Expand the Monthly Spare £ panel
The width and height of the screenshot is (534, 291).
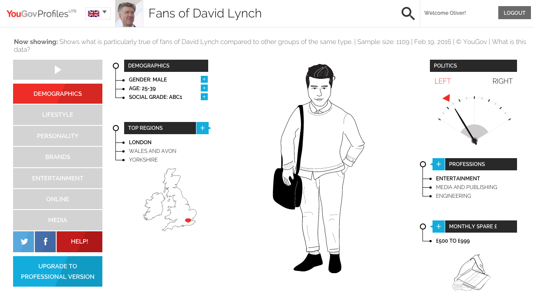pyautogui.click(x=438, y=227)
